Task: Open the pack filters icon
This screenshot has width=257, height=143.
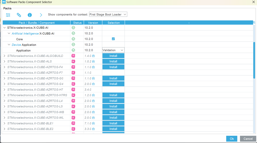Action: coord(8,15)
